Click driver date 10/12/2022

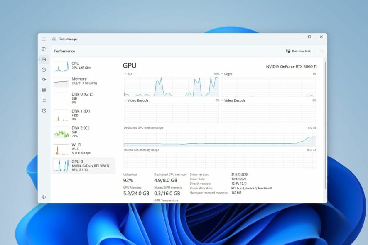click(239, 179)
